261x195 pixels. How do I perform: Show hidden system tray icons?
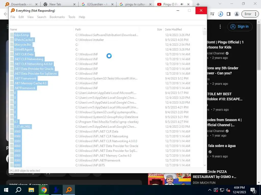click(x=210, y=190)
